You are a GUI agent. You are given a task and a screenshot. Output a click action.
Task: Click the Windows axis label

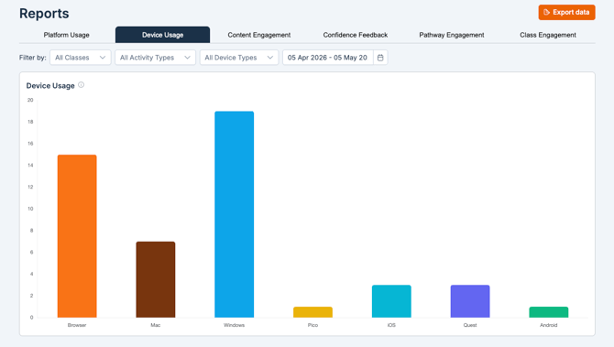235,325
